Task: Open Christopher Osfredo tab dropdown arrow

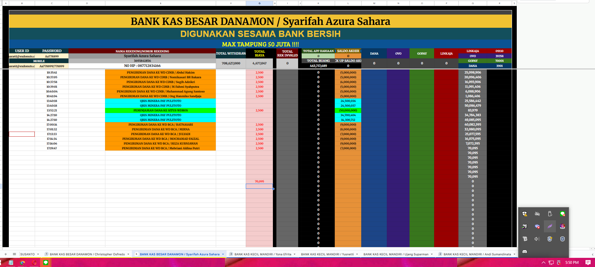Action: coord(128,254)
